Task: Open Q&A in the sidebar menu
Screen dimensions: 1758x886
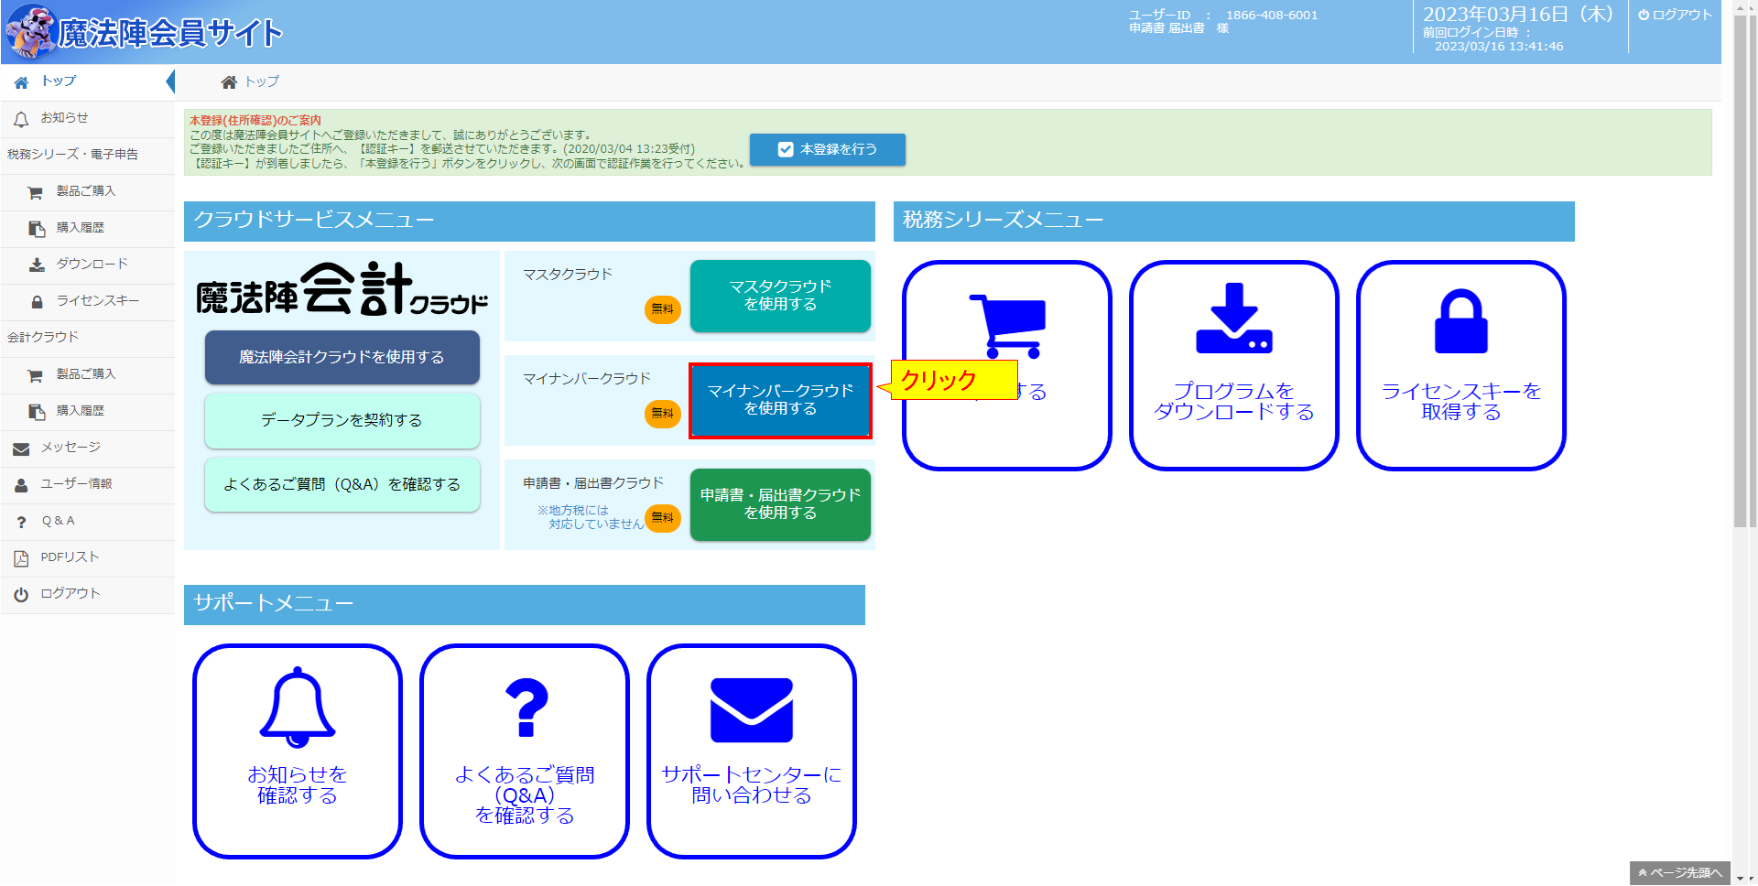Action: (x=88, y=522)
